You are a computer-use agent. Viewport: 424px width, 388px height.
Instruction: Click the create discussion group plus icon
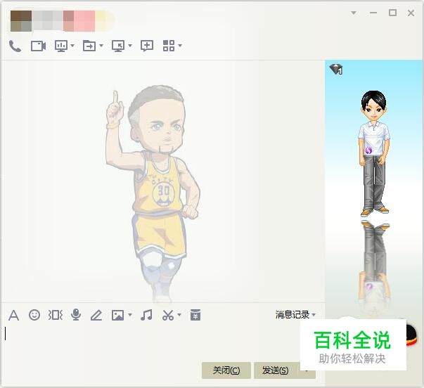pyautogui.click(x=147, y=46)
